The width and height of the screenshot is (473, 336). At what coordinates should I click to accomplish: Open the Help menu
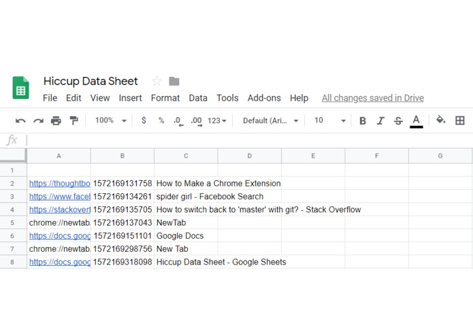tap(299, 98)
